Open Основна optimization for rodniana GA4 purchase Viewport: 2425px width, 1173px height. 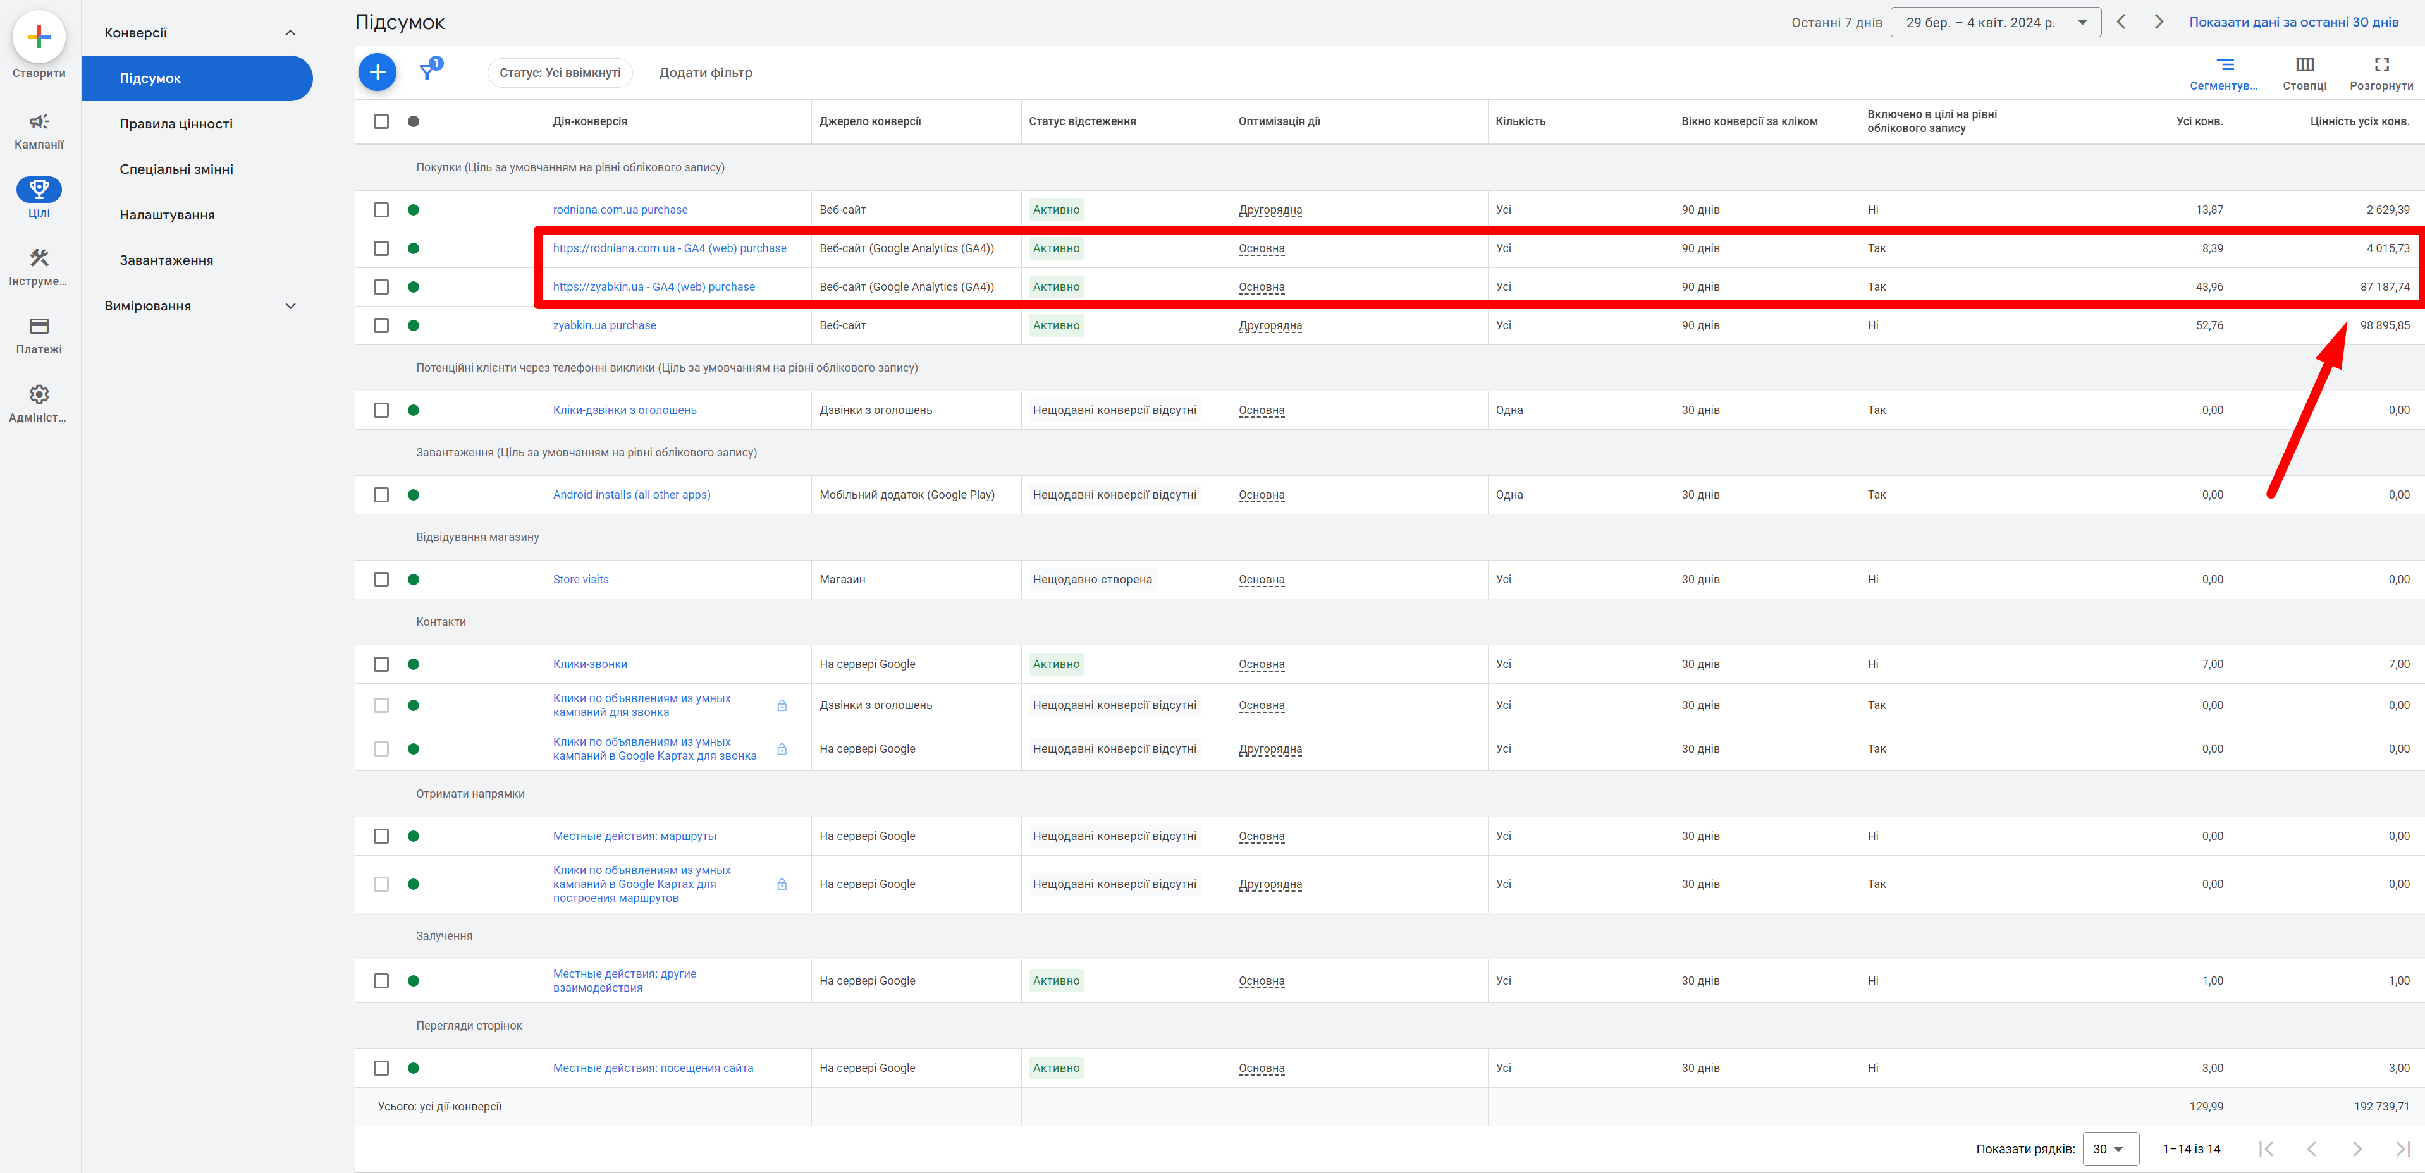1260,248
